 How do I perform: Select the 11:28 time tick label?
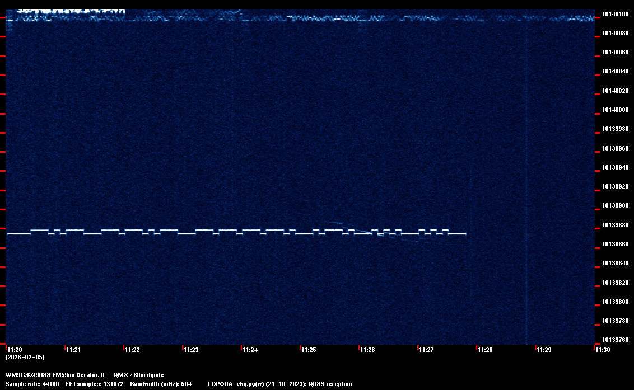point(484,350)
